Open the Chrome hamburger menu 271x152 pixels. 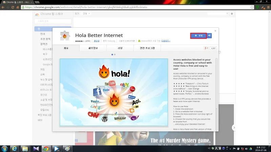[268, 7]
